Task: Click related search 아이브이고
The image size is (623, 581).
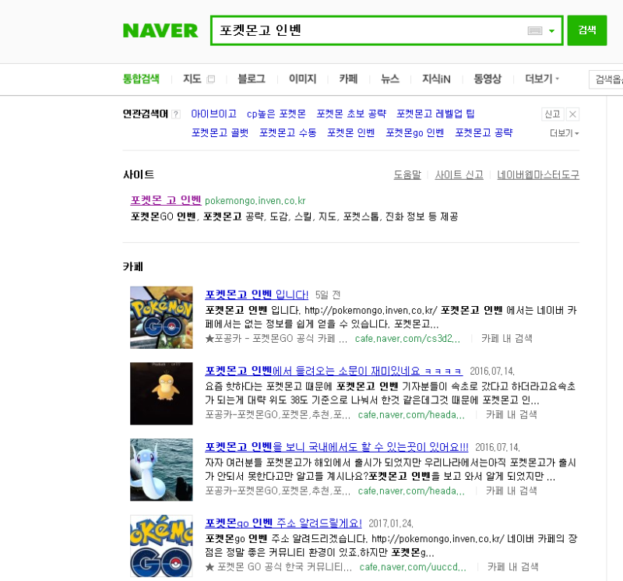Action: tap(213, 114)
